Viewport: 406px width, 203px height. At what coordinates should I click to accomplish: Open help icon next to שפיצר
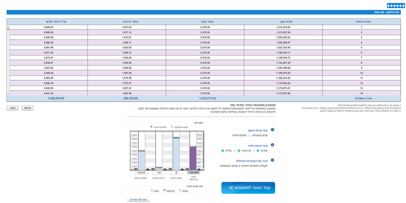tap(257, 151)
